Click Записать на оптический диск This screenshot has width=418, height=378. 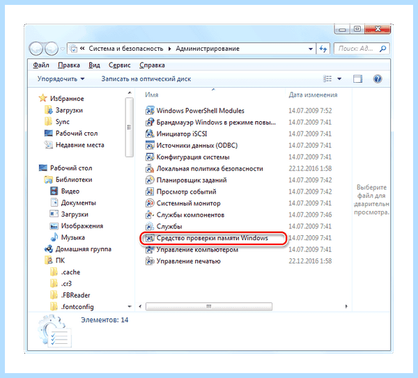pyautogui.click(x=146, y=79)
